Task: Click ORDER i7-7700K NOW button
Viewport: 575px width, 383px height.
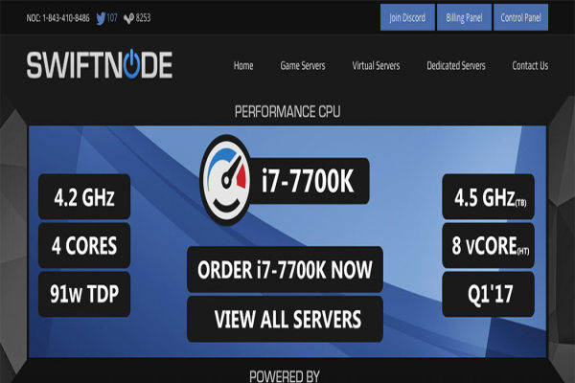Action: [285, 269]
